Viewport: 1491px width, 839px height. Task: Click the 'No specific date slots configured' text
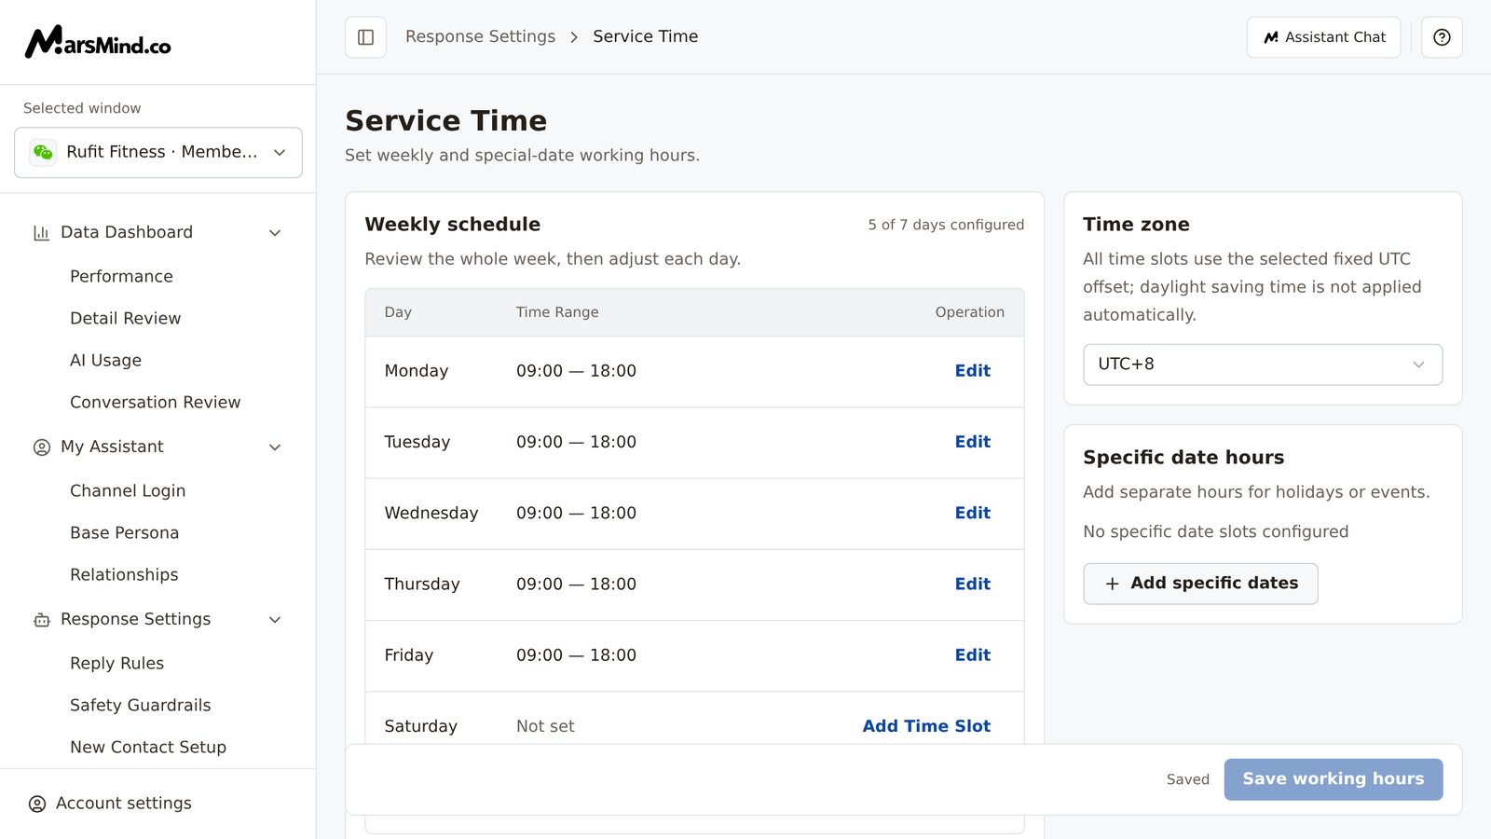(x=1215, y=531)
